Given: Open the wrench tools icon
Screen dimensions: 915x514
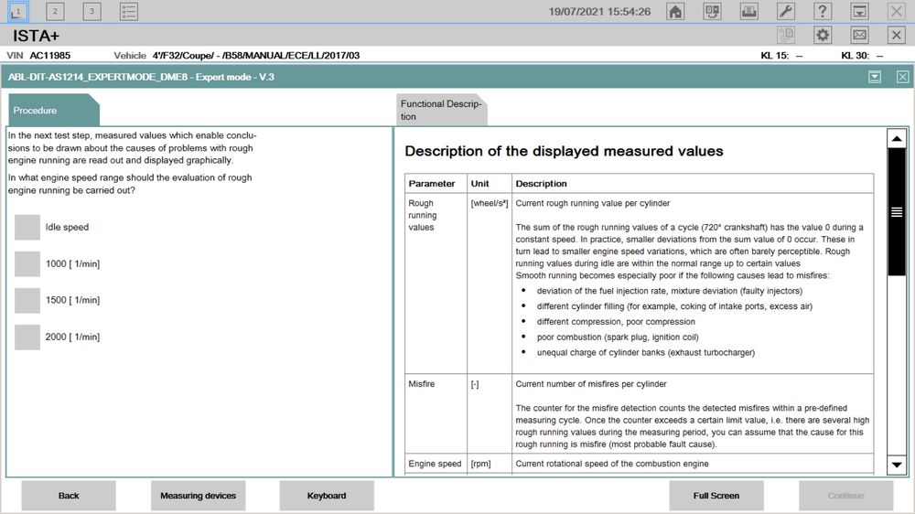Looking at the screenshot, I should [785, 11].
